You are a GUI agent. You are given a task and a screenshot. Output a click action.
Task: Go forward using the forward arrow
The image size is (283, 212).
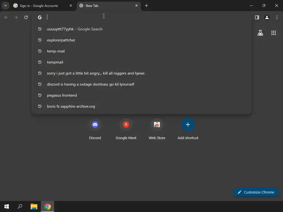click(16, 17)
